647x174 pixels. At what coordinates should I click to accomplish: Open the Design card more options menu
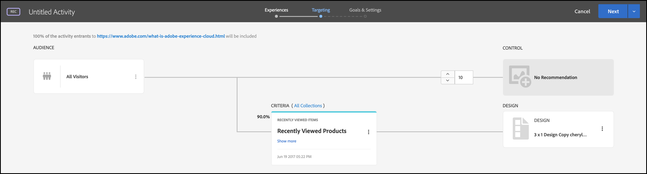click(x=602, y=129)
